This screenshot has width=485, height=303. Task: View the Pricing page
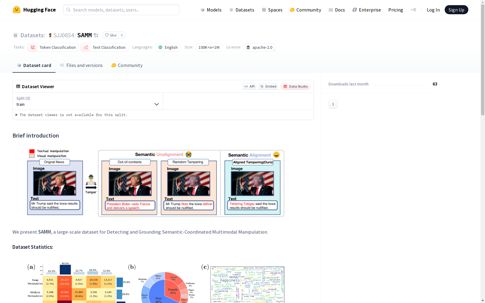pos(396,10)
